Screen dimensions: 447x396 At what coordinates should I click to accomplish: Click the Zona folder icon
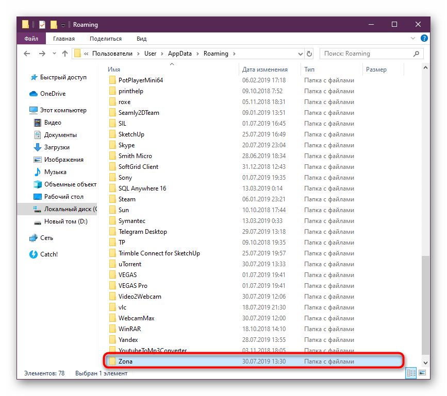112,361
